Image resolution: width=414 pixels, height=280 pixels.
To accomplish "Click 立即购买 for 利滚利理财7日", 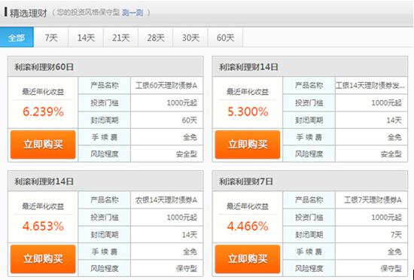I will (248, 259).
